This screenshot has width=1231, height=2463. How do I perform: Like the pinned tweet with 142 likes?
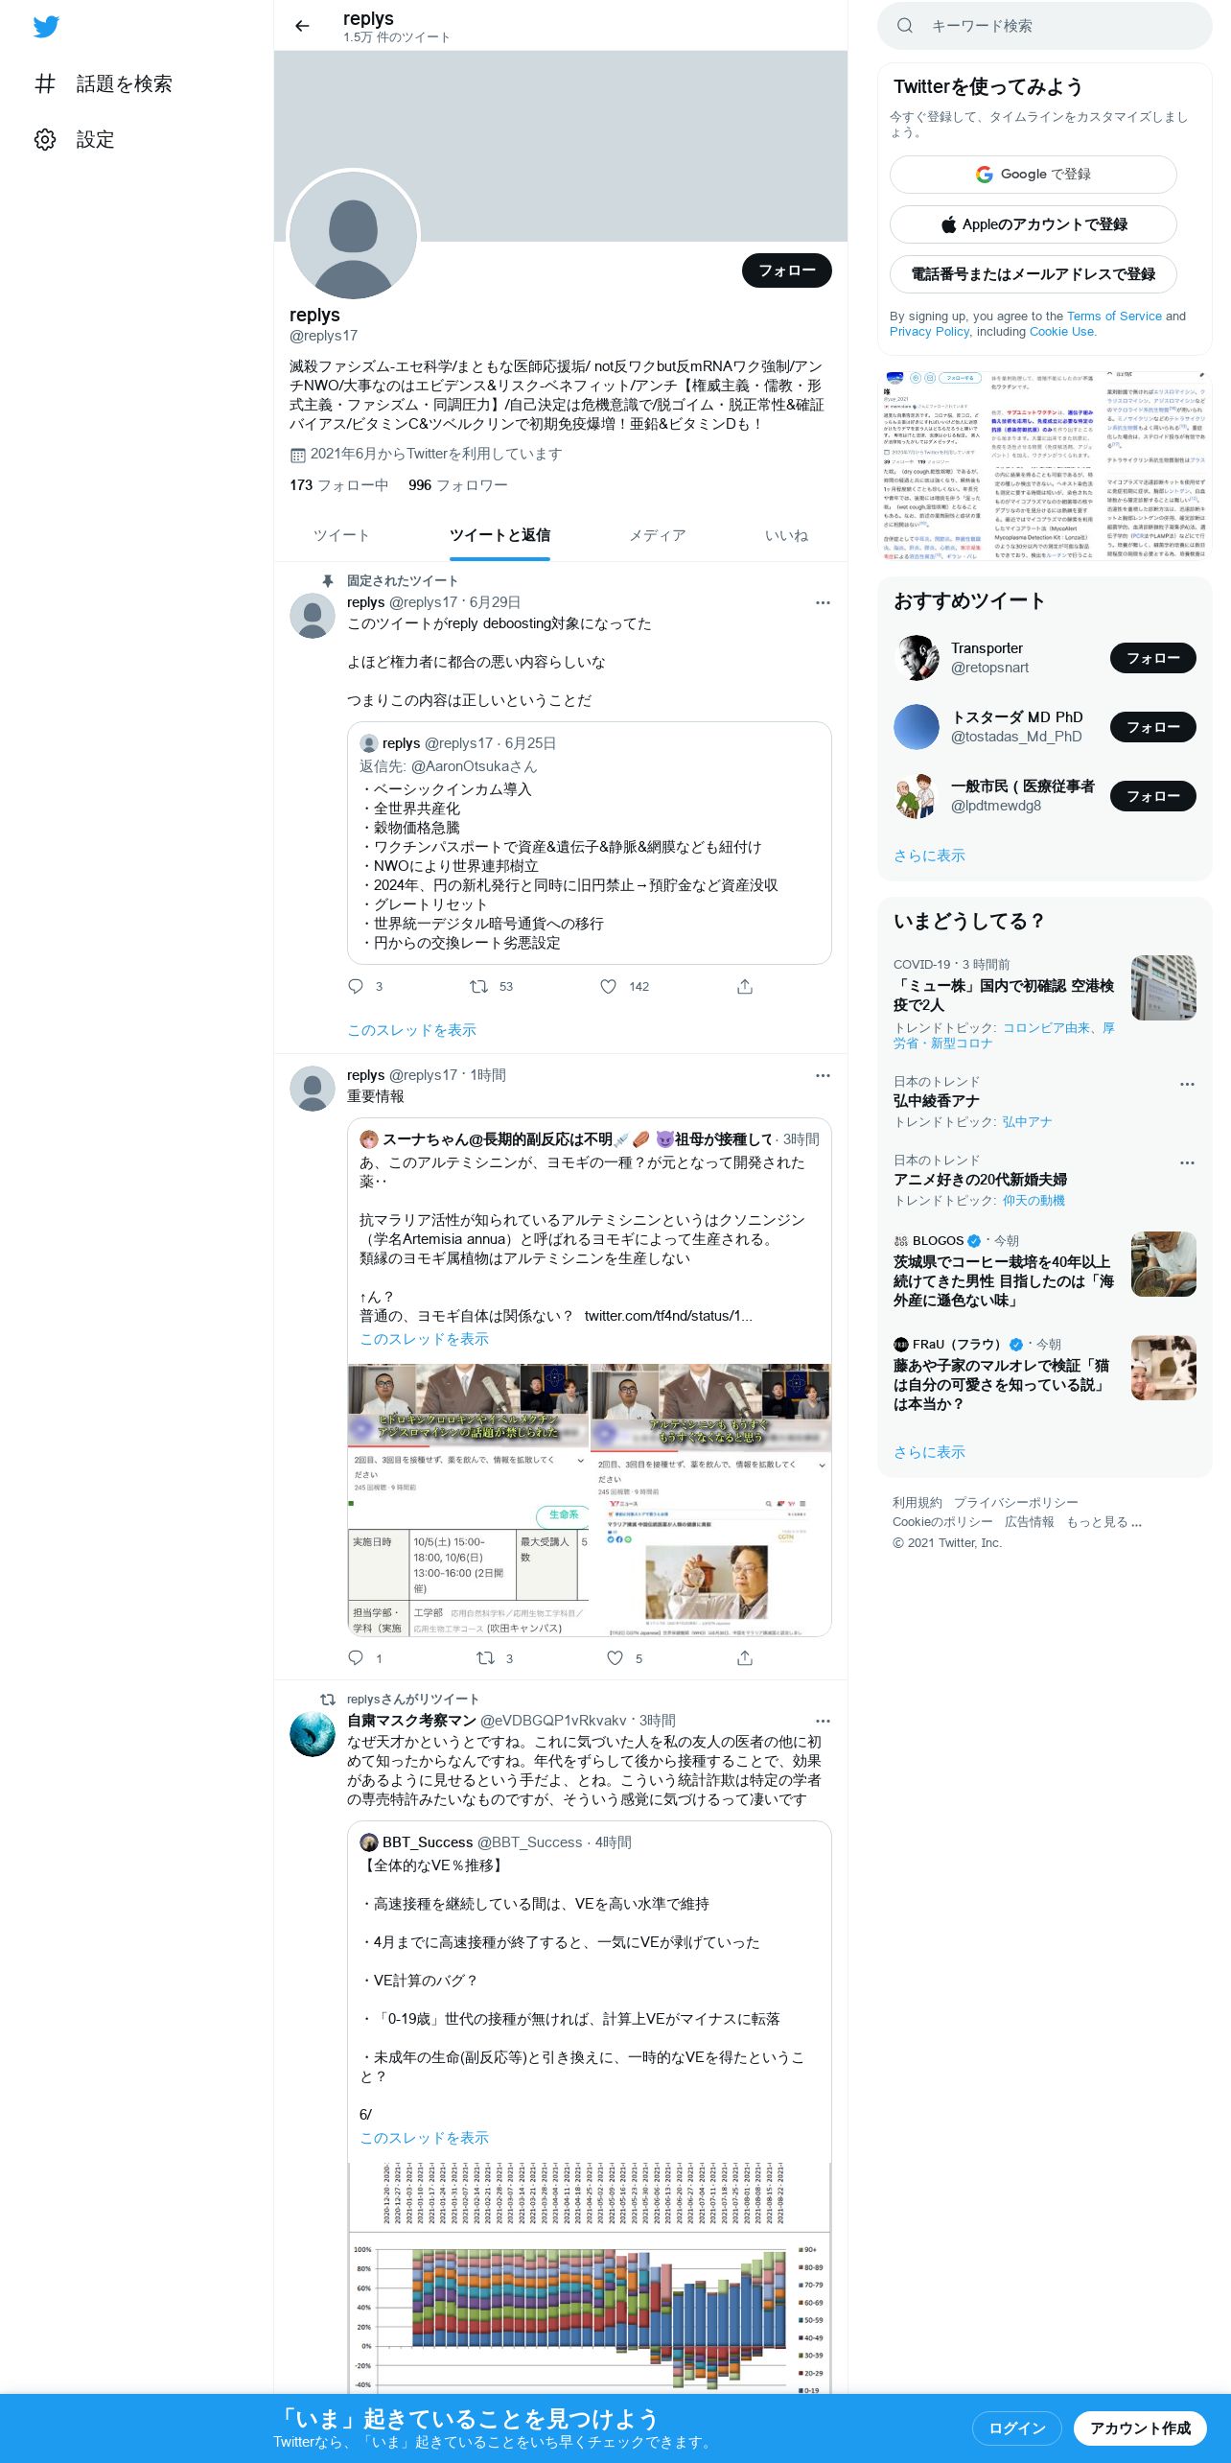(608, 986)
